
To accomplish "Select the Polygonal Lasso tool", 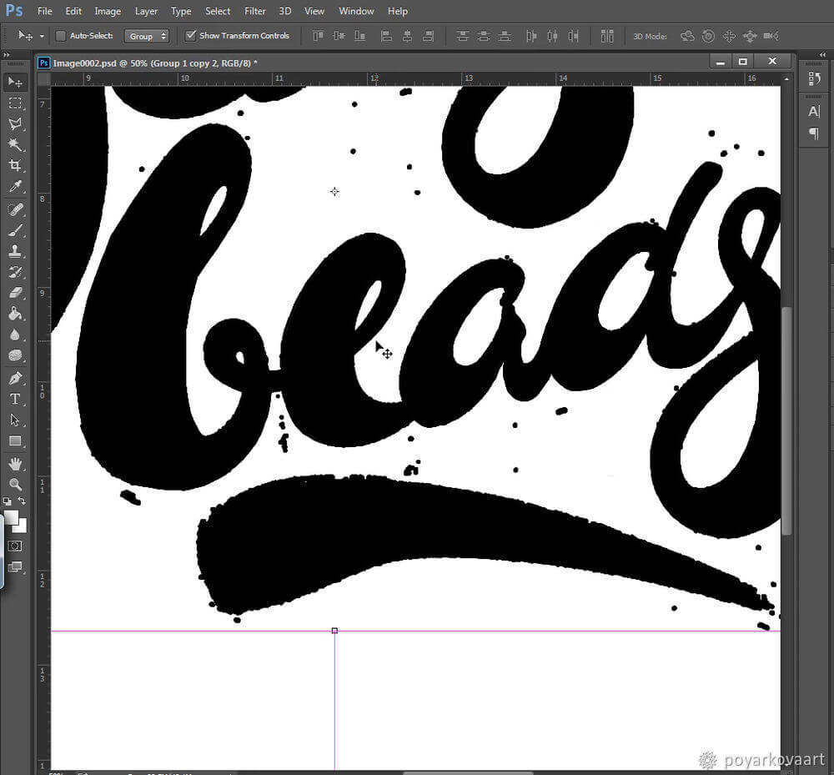I will pyautogui.click(x=15, y=124).
